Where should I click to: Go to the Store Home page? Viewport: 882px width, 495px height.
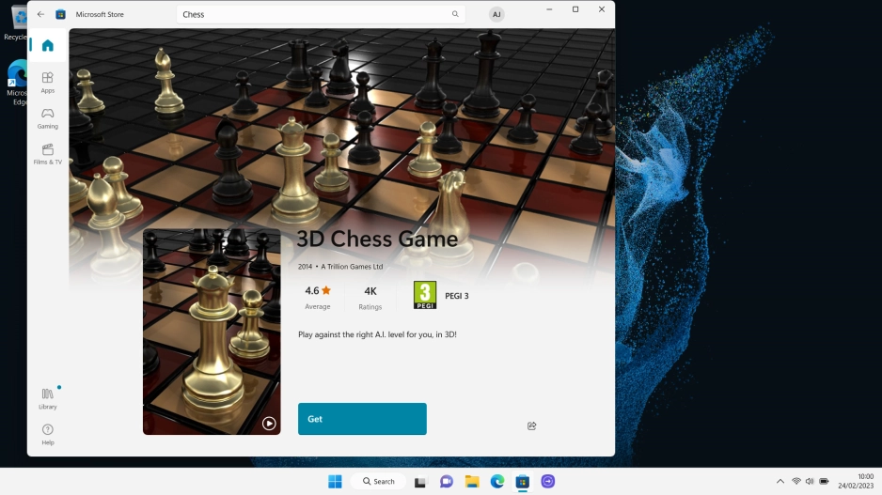coord(47,45)
